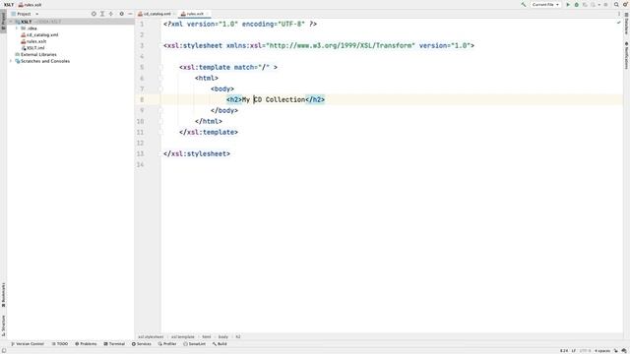Open the TODO tool window
Image resolution: width=630 pixels, height=354 pixels.
[60, 344]
